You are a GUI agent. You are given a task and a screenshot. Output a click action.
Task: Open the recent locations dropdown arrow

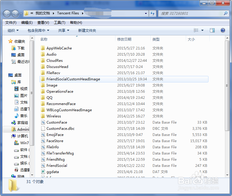[21, 14]
